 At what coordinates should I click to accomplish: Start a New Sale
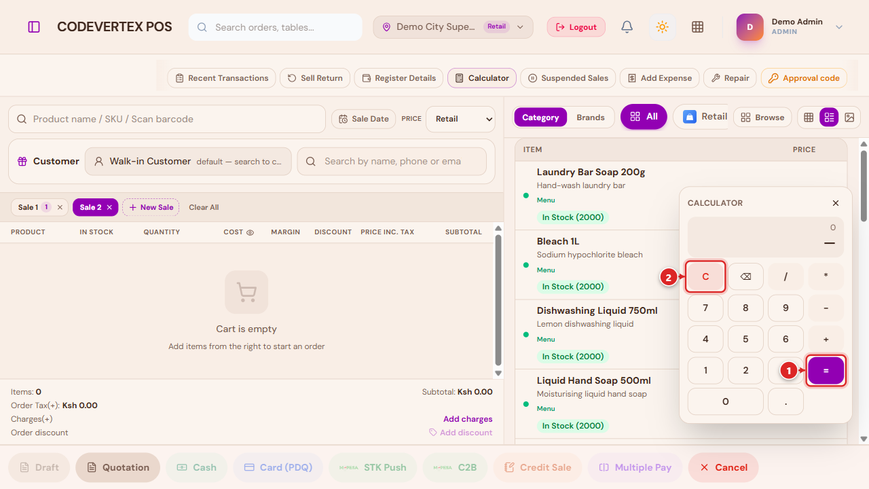coord(151,207)
